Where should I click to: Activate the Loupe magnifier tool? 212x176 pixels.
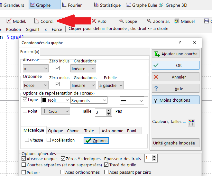click(x=128, y=21)
